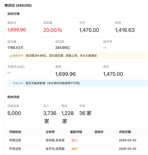148x155 pixels.
Task: Click the lightbulb icon beside 估值分析
Action: [11, 83]
